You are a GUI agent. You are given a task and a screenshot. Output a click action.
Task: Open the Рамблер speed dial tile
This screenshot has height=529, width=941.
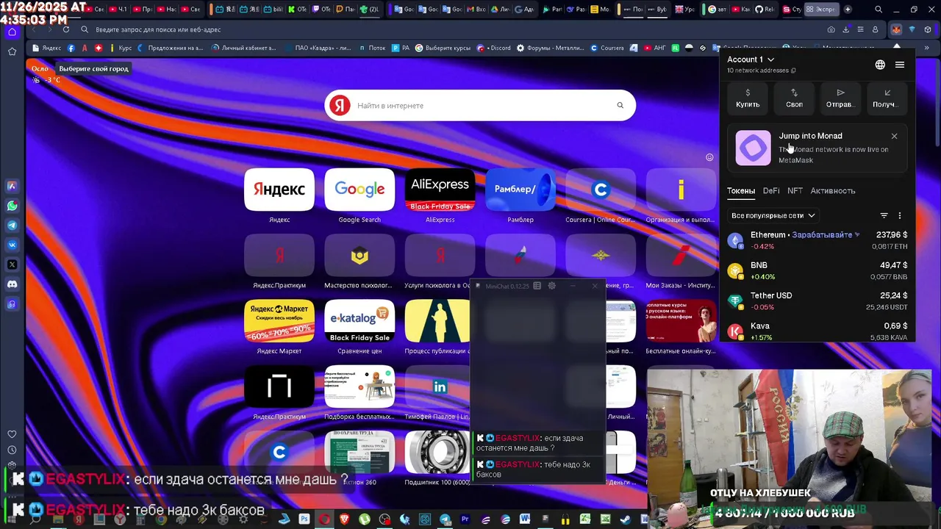(x=520, y=190)
